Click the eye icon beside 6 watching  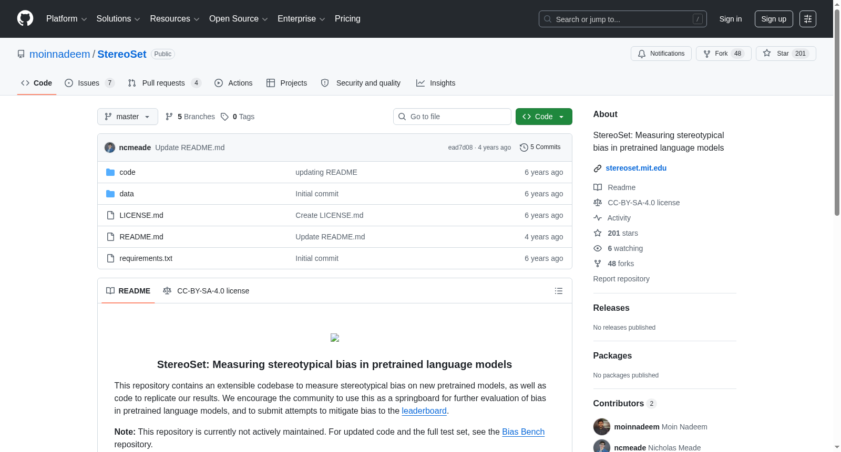(598, 248)
